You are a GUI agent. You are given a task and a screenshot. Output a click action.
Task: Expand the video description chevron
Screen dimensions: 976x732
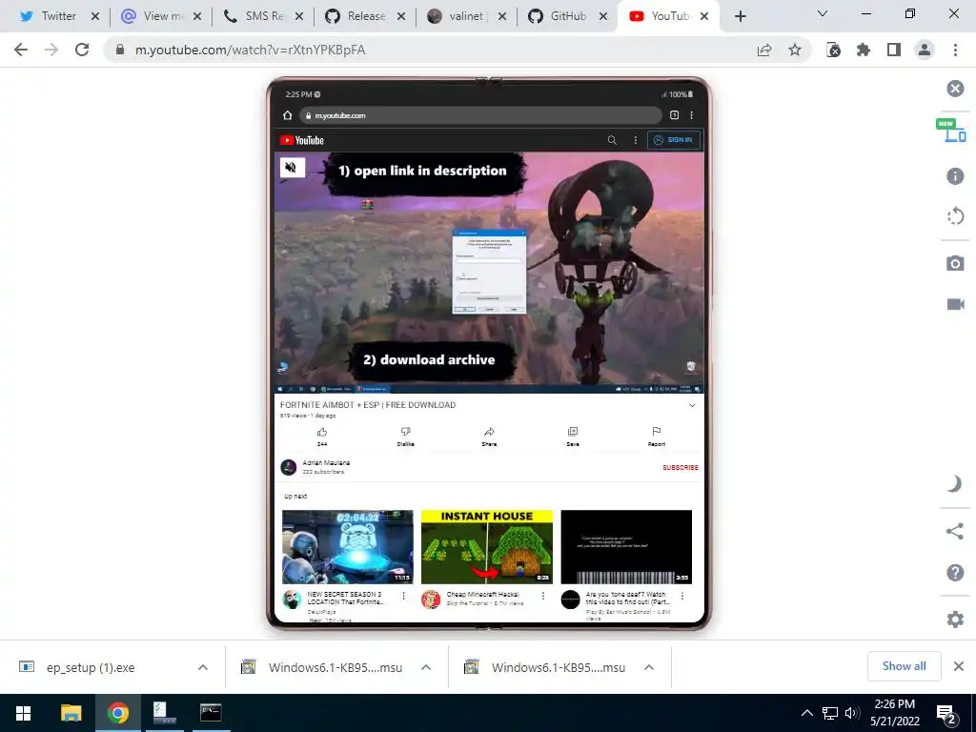[692, 405]
